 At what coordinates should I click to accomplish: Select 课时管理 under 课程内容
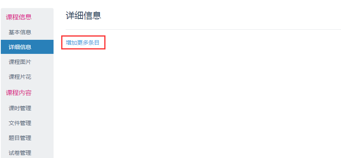27,108
